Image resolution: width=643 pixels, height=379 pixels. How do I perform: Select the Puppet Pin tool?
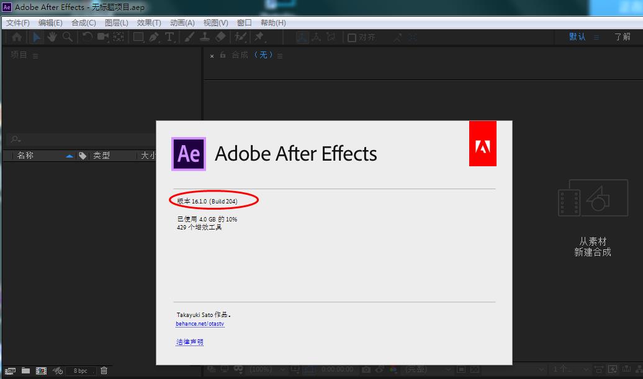tap(259, 37)
